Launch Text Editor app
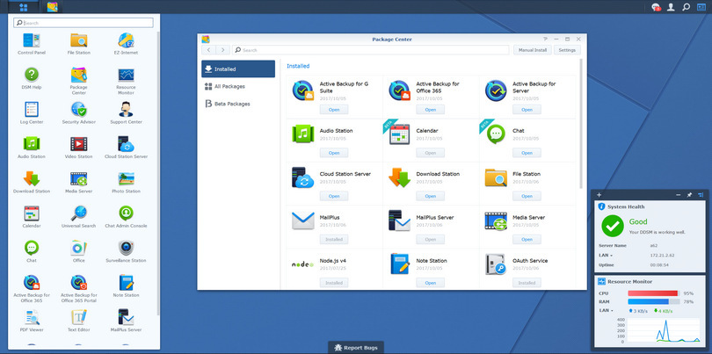 (x=78, y=321)
